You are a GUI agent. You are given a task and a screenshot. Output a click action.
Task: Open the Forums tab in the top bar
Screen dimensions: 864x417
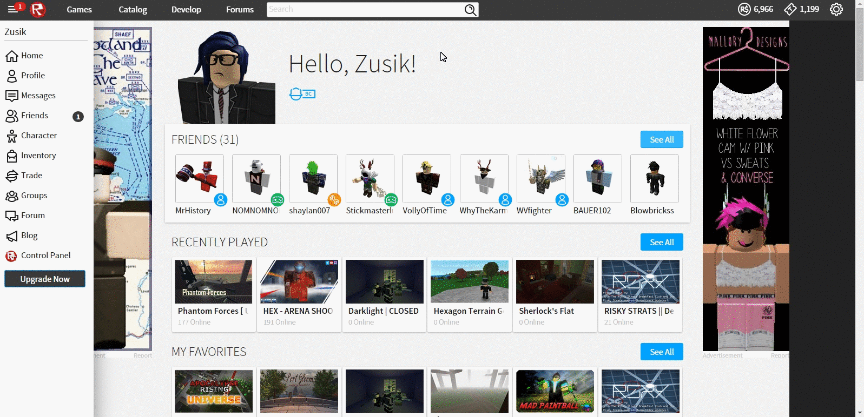240,9
